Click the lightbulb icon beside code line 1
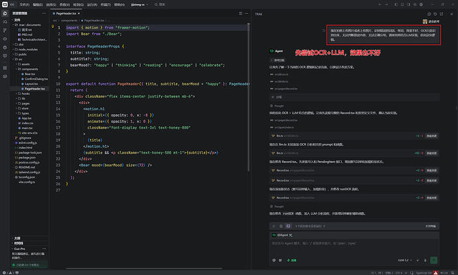 [53, 27]
